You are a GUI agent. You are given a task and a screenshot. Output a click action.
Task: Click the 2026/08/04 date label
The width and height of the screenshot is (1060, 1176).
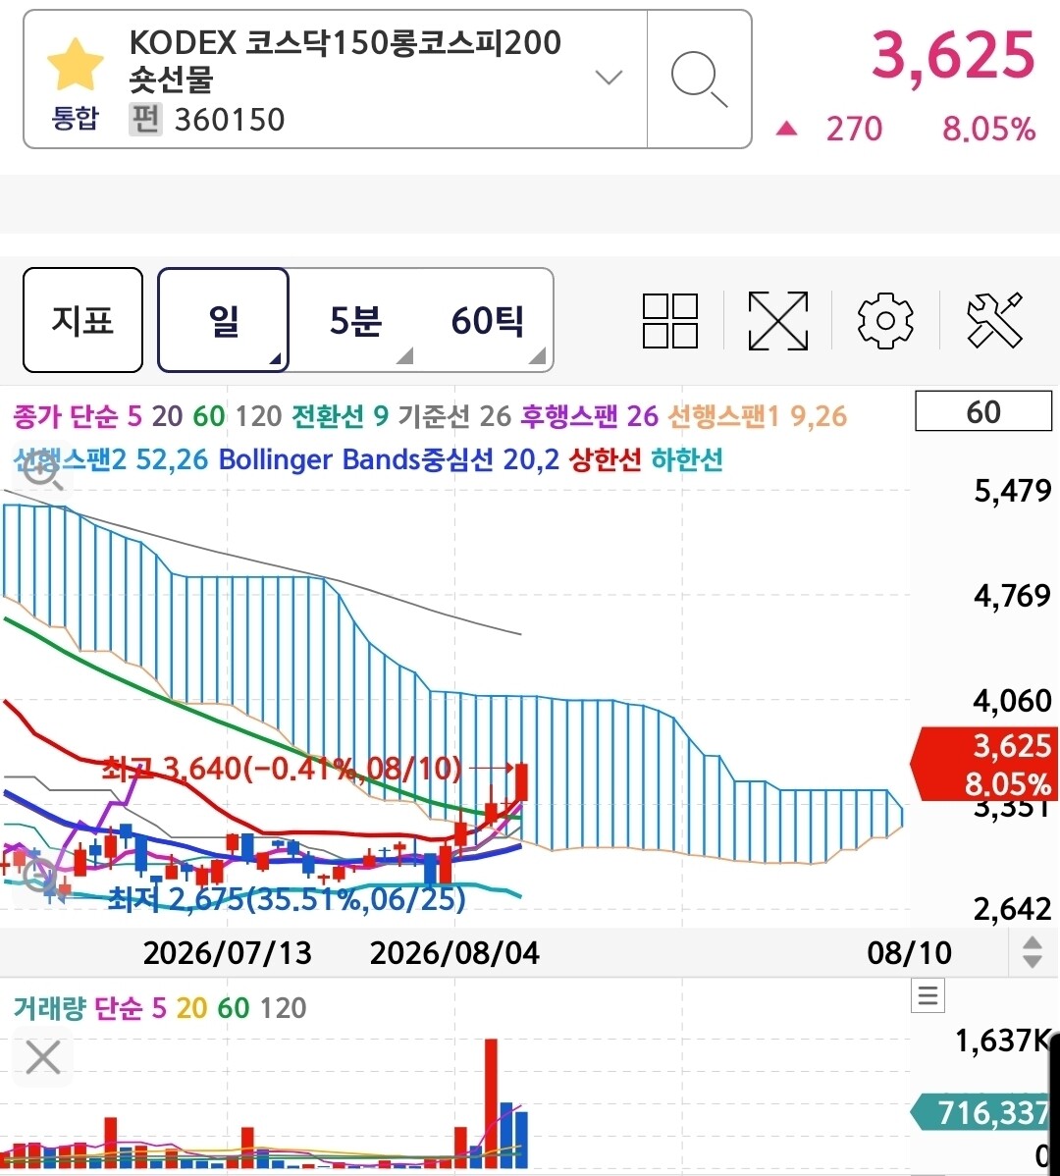pyautogui.click(x=454, y=953)
